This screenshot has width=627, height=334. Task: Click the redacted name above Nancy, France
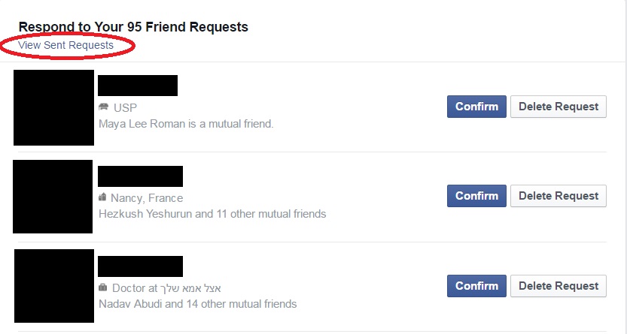140,176
